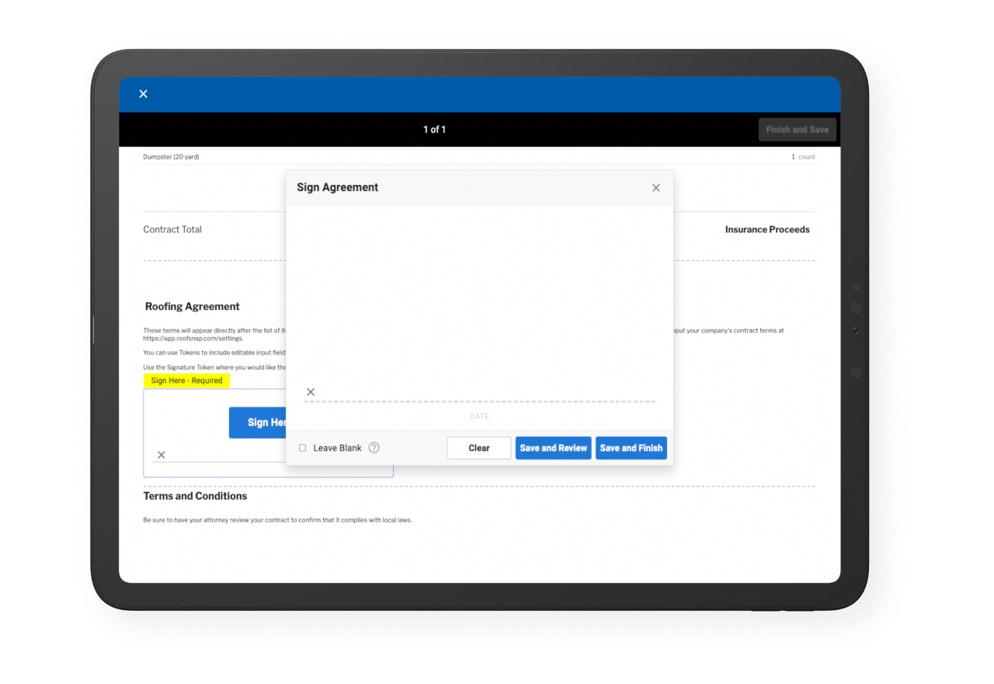Click the Roofing Agreement section heading
This screenshot has height=684, width=994.
point(192,306)
